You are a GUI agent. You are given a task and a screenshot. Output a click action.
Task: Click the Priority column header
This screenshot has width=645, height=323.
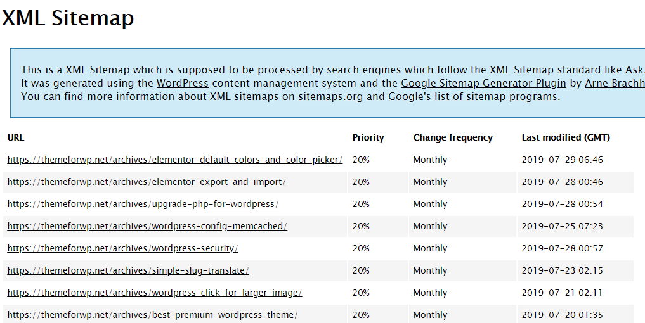pyautogui.click(x=368, y=137)
